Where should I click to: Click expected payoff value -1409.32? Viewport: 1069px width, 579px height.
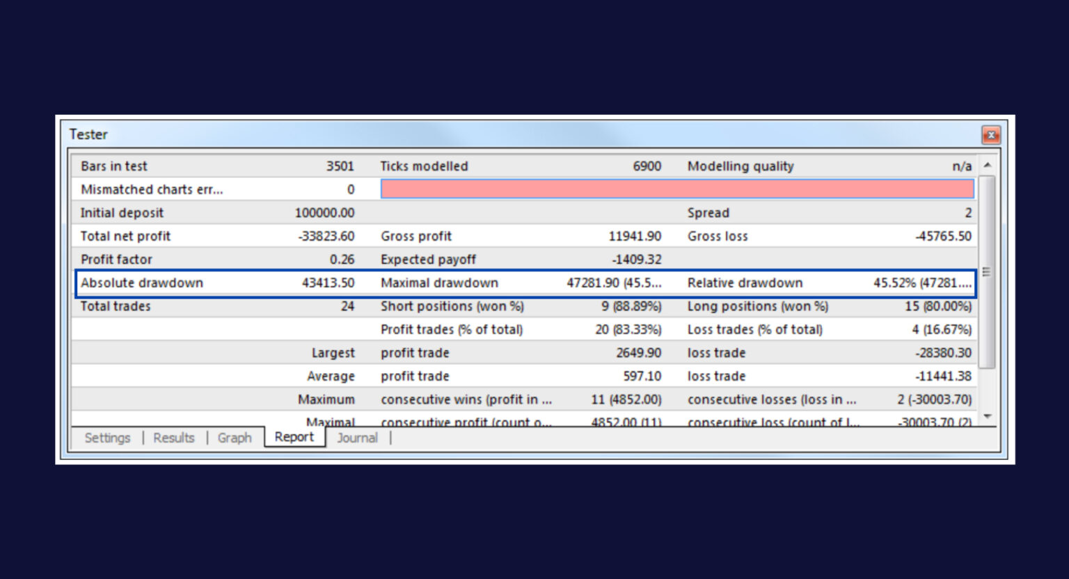(637, 260)
